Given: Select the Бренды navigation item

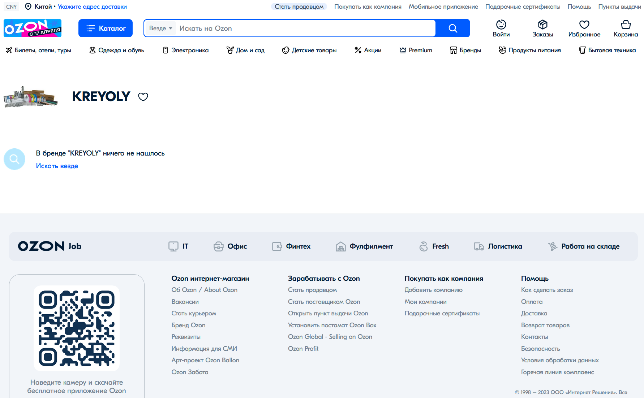Looking at the screenshot, I should click(465, 50).
